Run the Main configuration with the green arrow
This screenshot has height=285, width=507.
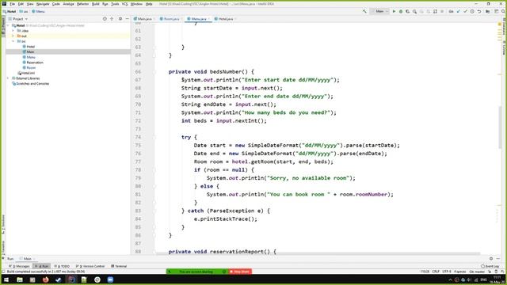pos(394,11)
